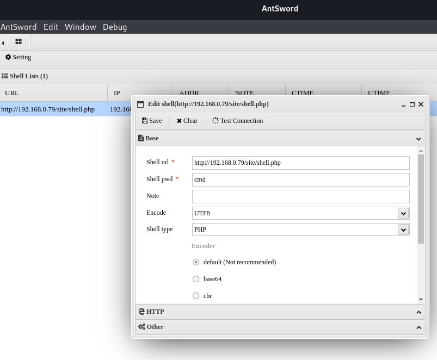Click the dialog vertical scrollbar thumb
The width and height of the screenshot is (437, 360).
[x=421, y=199]
